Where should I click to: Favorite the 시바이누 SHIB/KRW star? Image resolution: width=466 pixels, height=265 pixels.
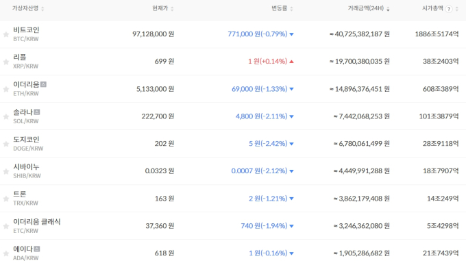[6, 171]
